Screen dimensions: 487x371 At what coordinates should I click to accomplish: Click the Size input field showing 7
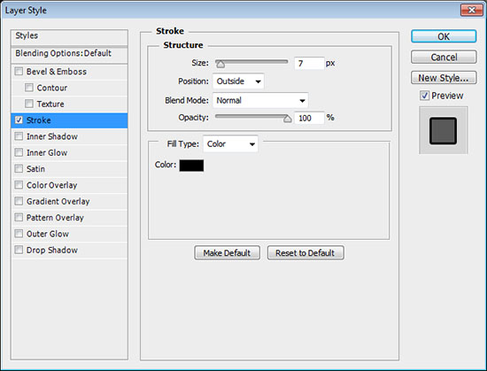[x=309, y=64]
